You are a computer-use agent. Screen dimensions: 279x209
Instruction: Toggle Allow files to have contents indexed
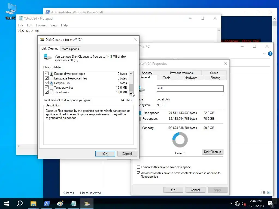tap(138, 173)
